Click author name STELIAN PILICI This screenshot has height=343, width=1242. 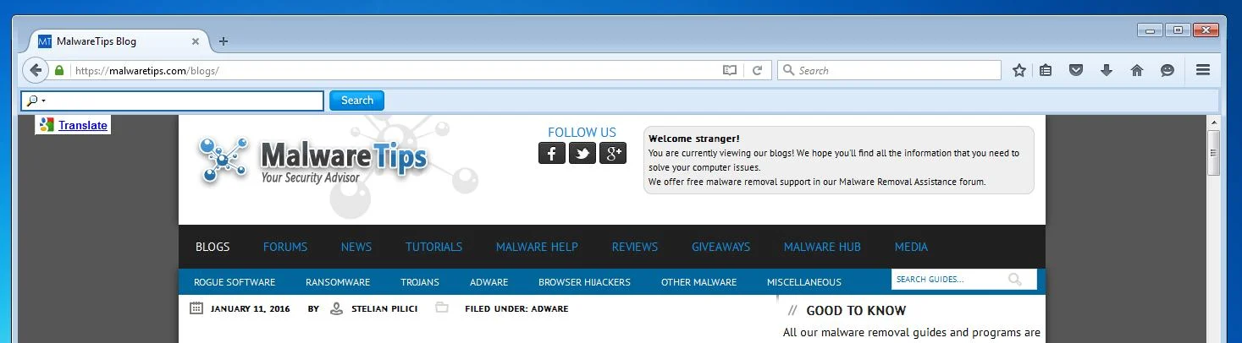click(x=384, y=309)
